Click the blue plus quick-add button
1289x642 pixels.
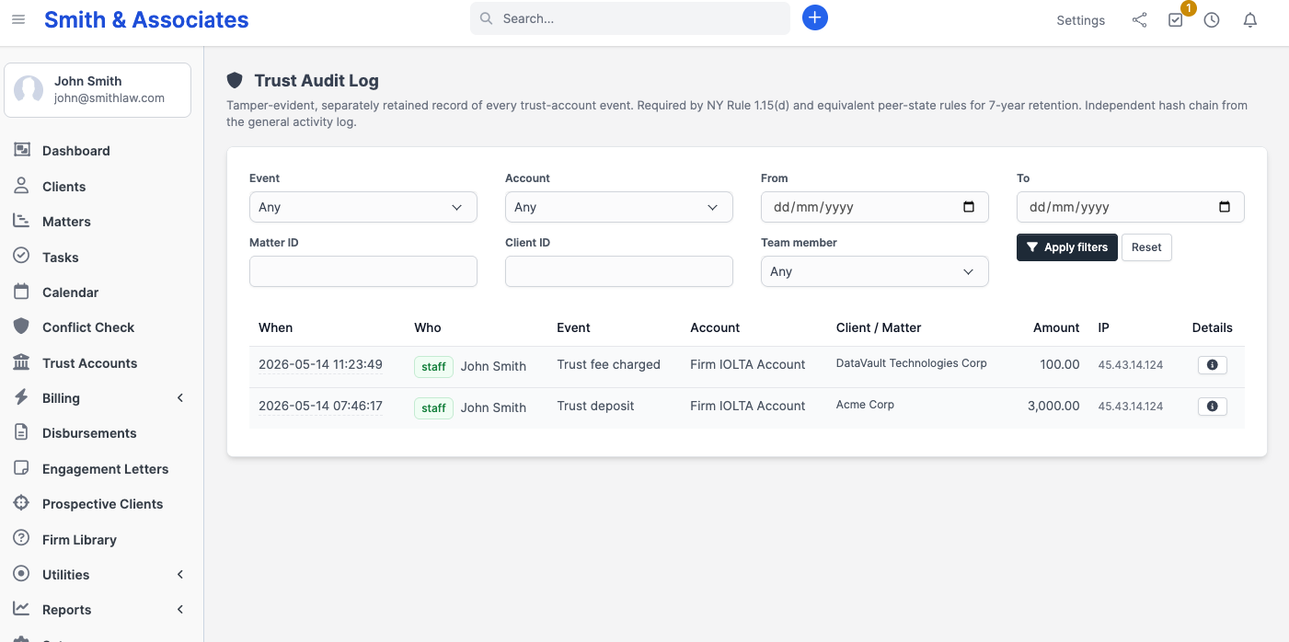(815, 17)
